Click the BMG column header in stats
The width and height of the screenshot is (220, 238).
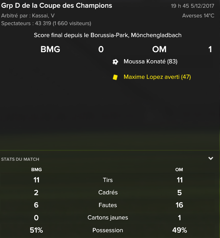tap(37, 170)
